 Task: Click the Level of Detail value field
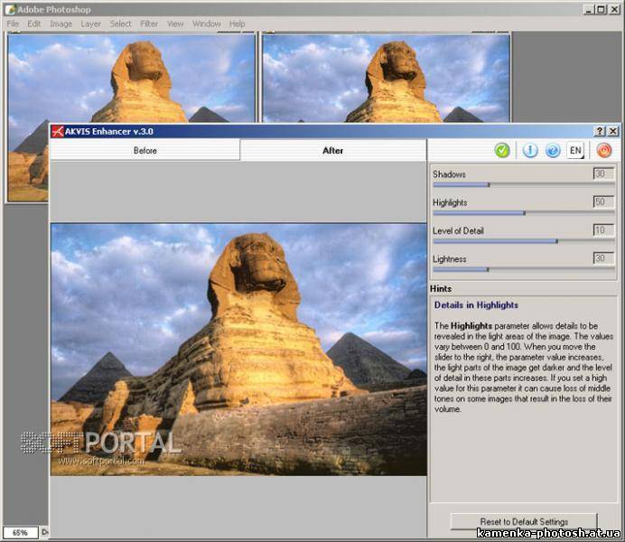[x=604, y=230]
